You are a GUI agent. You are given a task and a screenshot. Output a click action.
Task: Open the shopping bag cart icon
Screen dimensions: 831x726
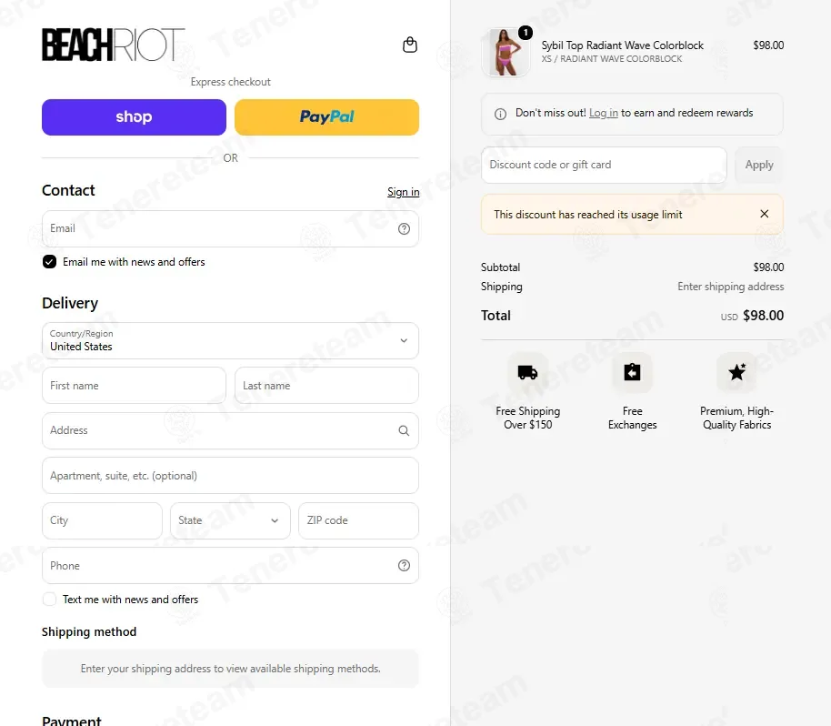click(x=410, y=45)
